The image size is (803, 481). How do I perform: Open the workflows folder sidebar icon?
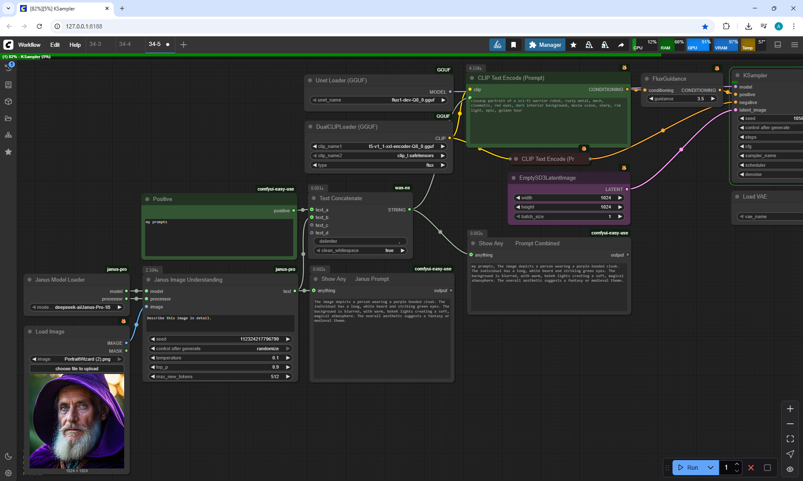pos(8,118)
